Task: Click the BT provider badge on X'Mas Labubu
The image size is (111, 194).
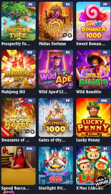Action: pyautogui.click(x=105, y=149)
